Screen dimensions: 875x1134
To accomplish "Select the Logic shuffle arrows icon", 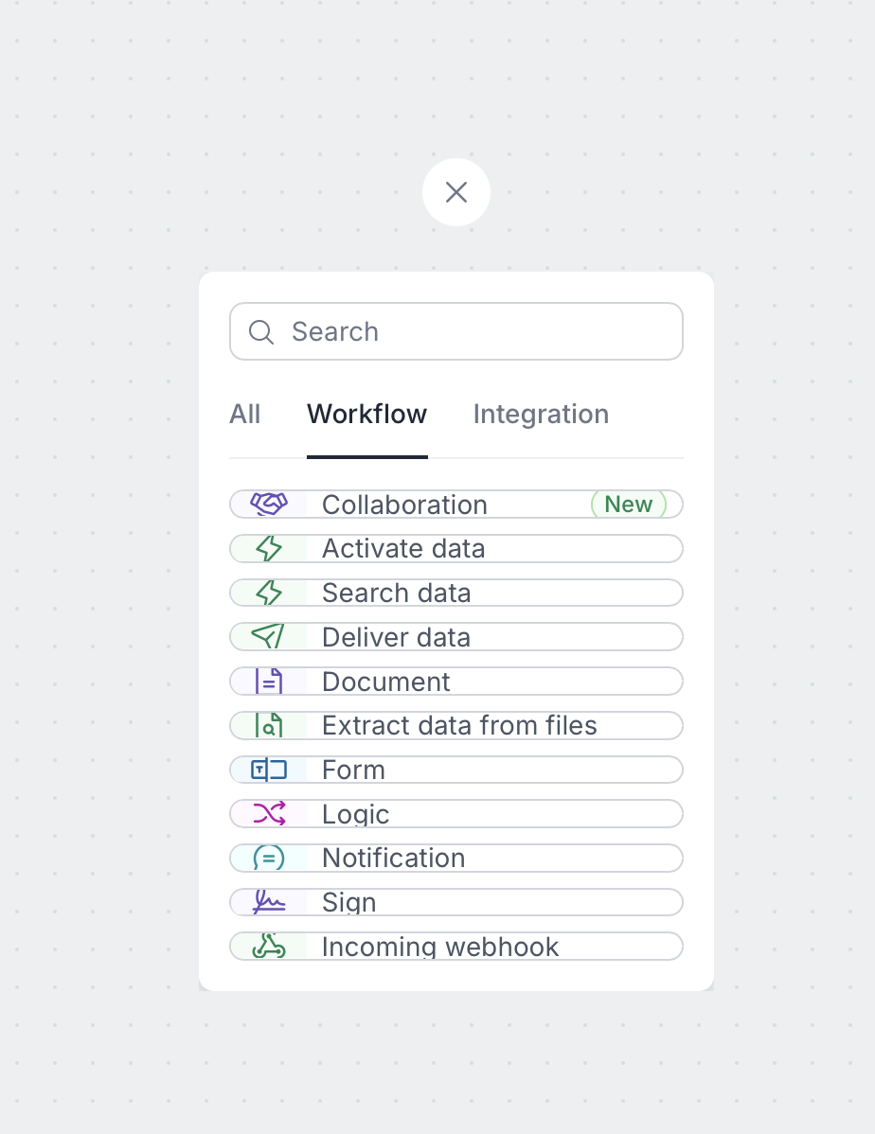I will pos(269,813).
